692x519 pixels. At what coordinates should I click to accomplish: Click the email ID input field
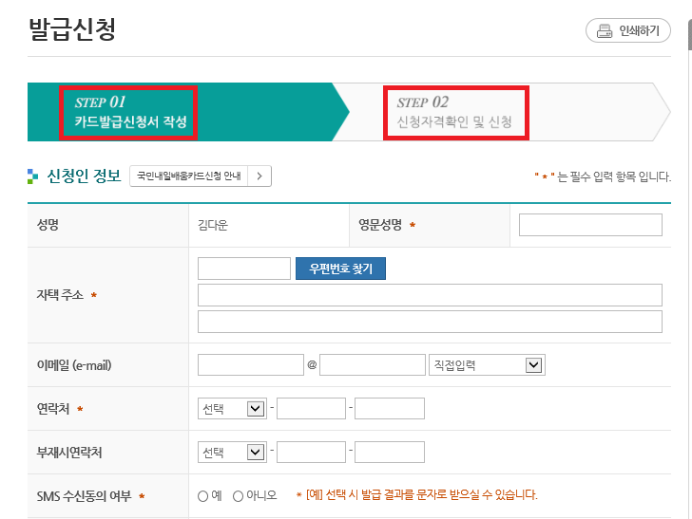tap(251, 364)
